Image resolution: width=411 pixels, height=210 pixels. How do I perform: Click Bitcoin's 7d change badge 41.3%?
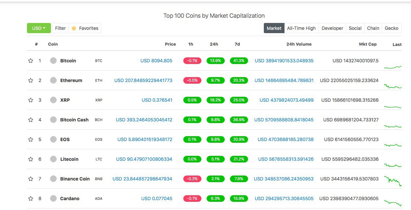click(x=239, y=61)
